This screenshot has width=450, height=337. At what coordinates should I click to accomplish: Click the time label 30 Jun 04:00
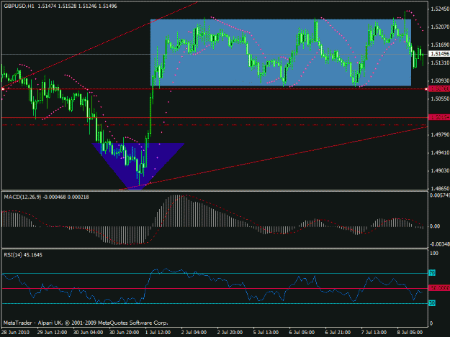(x=88, y=332)
